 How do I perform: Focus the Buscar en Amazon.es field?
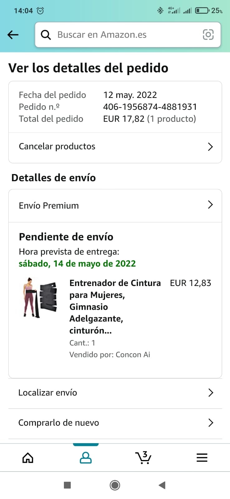pos(128,35)
